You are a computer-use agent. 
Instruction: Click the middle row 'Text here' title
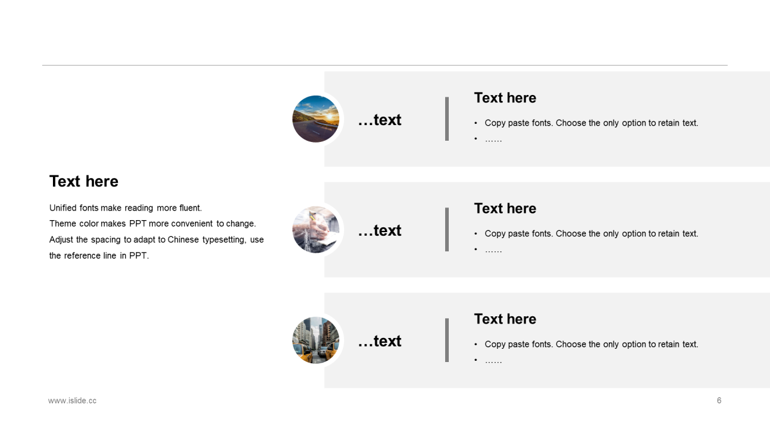(505, 208)
